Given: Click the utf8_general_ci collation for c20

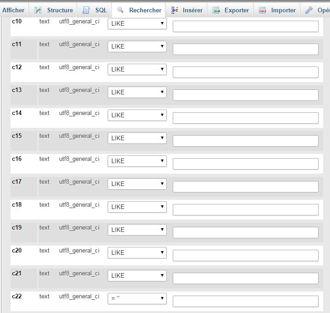Looking at the screenshot, I should (x=79, y=251).
